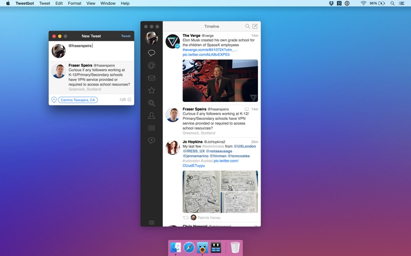Viewport: 411px width, 256px height.
Task: Open the theverge.com link in tweet
Action: [210, 50]
